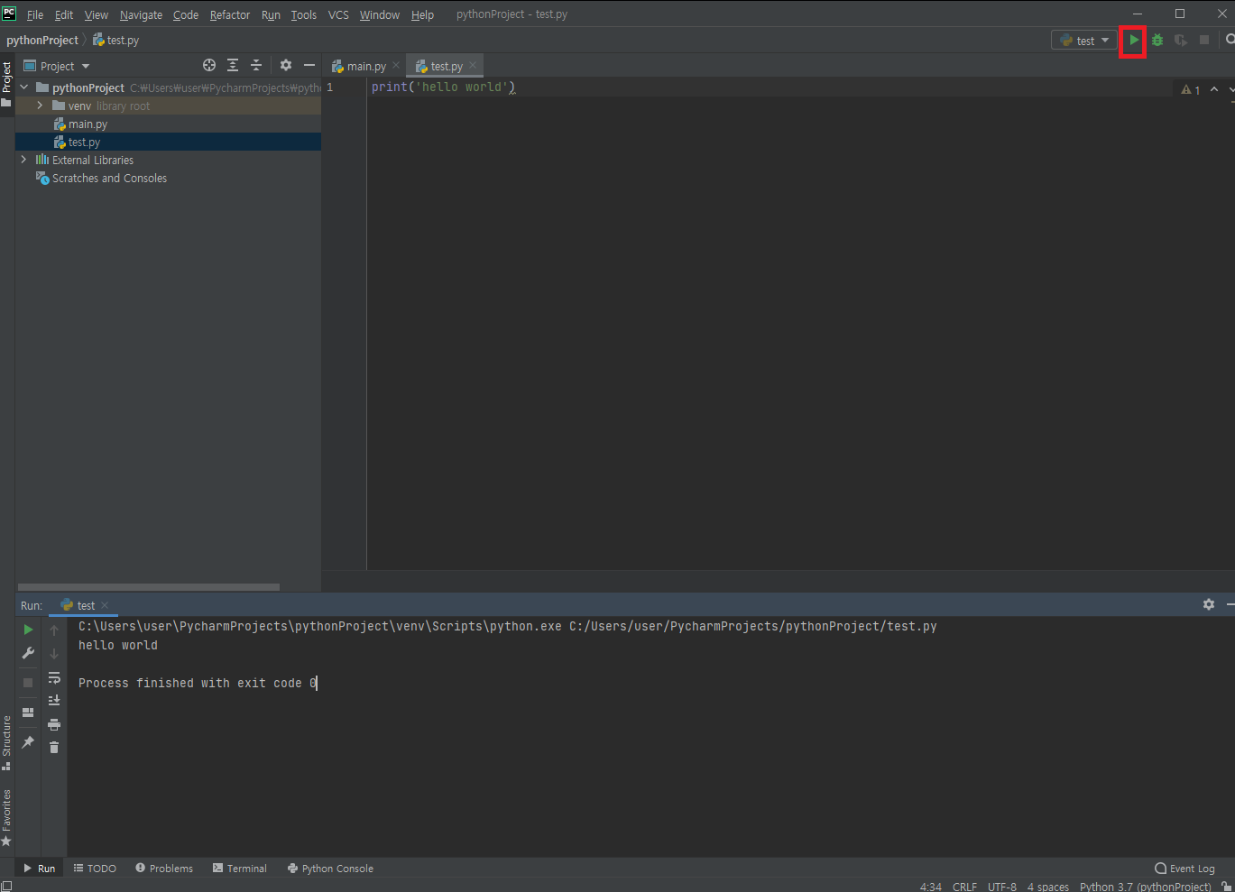Open the Python Console tool window
The image size is (1235, 892).
tap(330, 869)
